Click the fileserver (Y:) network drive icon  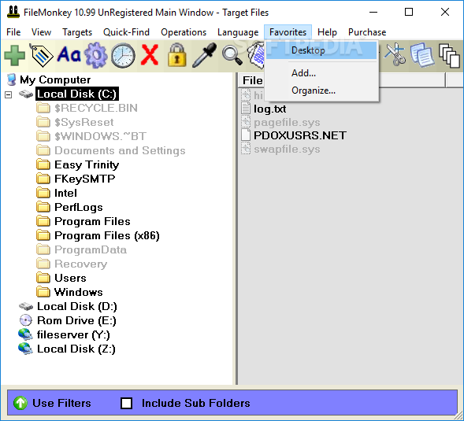[x=25, y=334]
